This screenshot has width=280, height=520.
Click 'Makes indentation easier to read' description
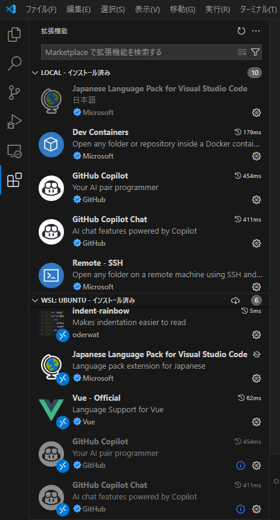pyautogui.click(x=129, y=322)
